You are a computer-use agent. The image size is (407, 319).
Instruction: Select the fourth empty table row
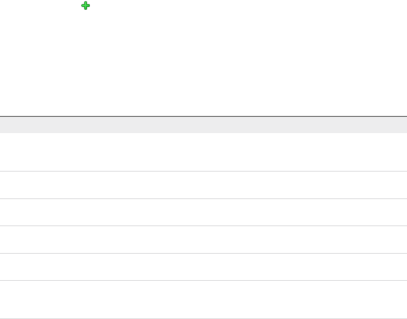point(203,239)
